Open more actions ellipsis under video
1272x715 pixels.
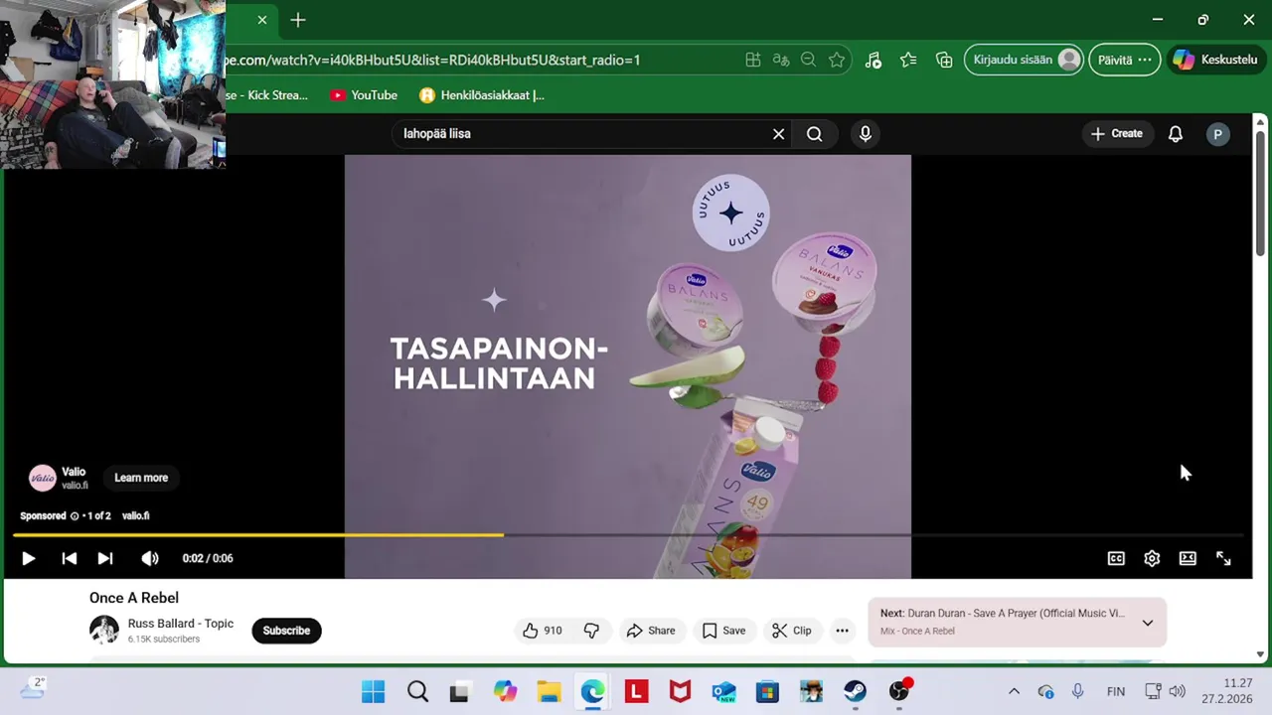coord(842,631)
